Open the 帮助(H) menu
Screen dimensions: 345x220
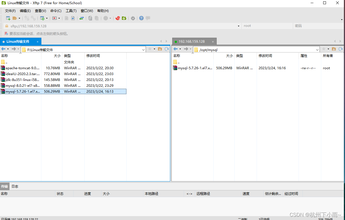pos(103,11)
